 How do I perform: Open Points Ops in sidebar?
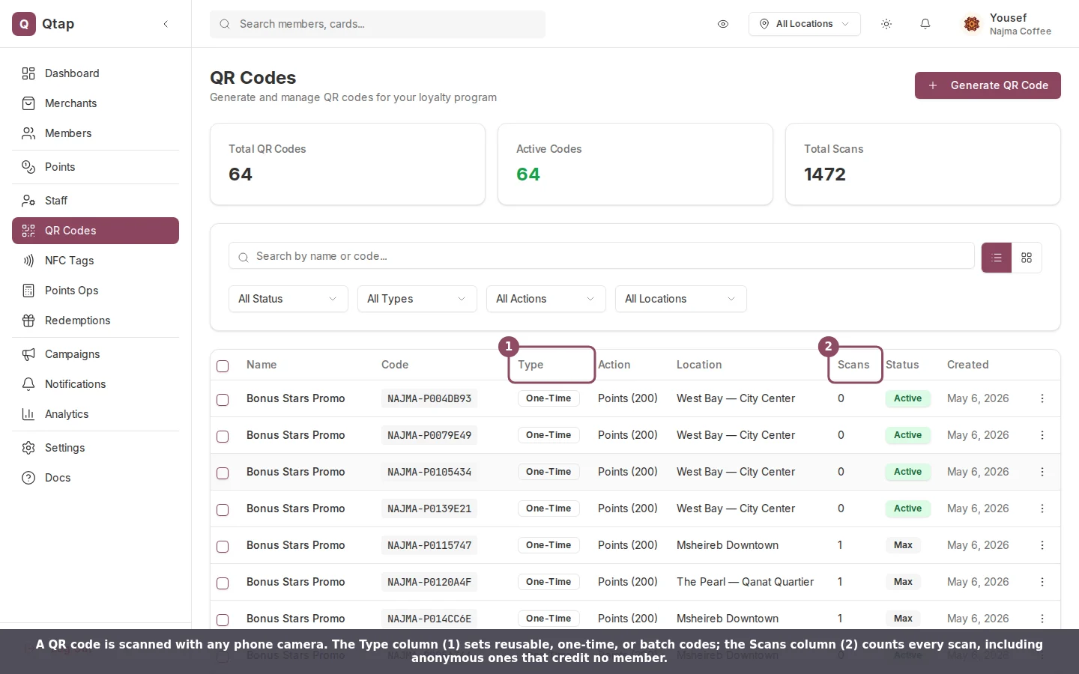tap(95, 291)
